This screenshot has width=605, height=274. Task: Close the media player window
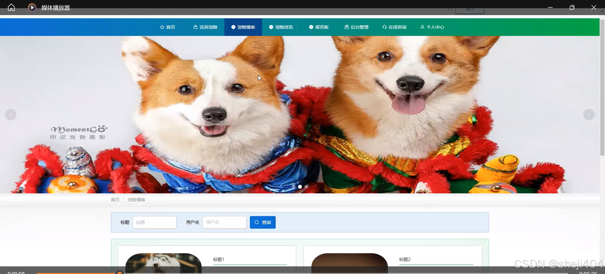tap(594, 7)
